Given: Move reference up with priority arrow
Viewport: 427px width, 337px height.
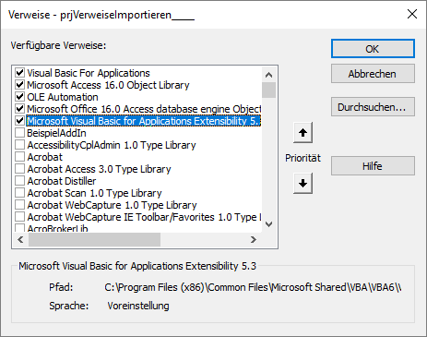Looking at the screenshot, I should 302,133.
